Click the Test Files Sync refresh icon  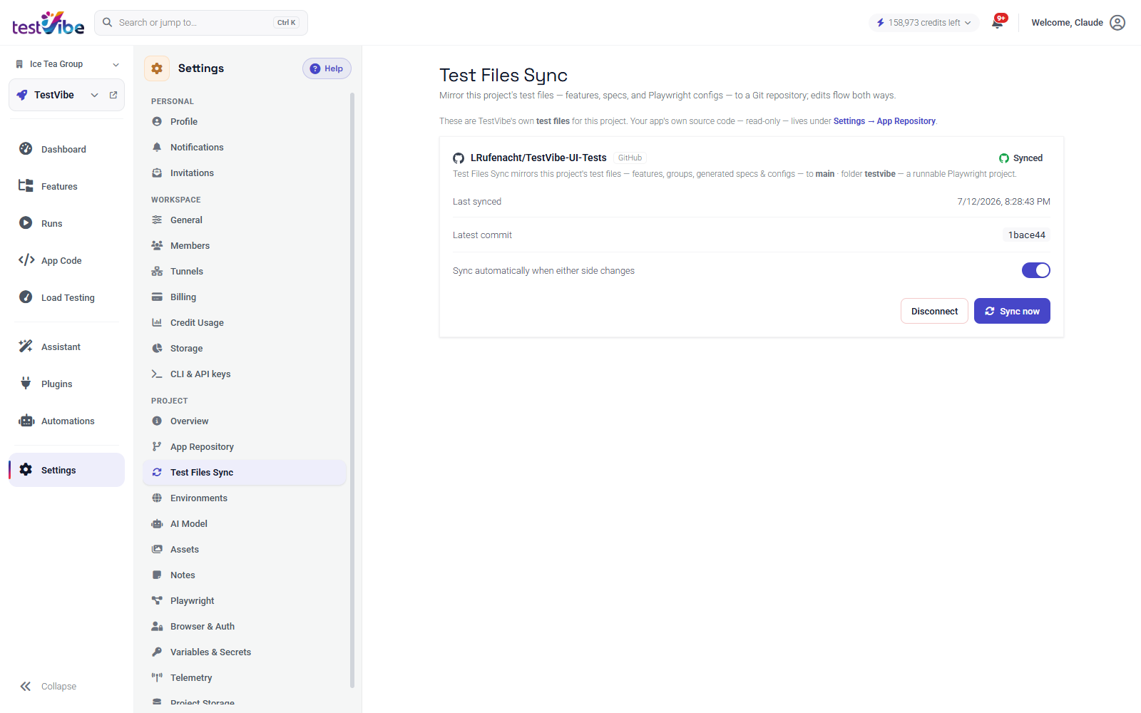coord(157,473)
